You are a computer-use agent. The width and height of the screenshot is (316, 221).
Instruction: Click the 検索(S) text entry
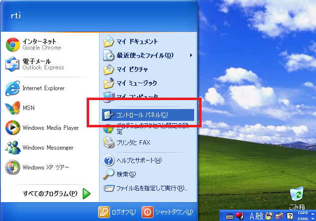tap(126, 174)
